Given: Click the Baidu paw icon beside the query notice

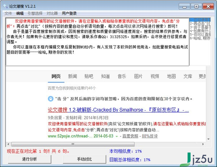Looking at the screenshot, I should pyautogui.click(x=50, y=99).
